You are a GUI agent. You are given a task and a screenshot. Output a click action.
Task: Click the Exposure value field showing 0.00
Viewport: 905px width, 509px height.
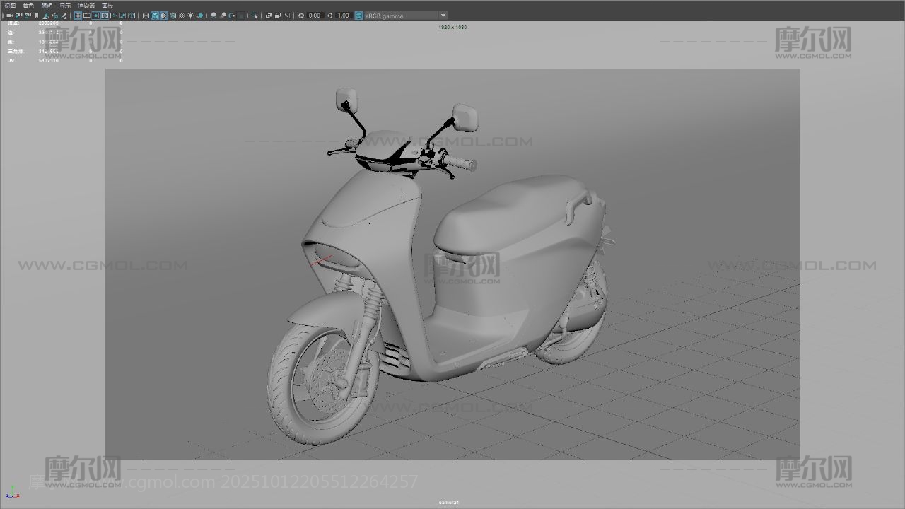315,16
